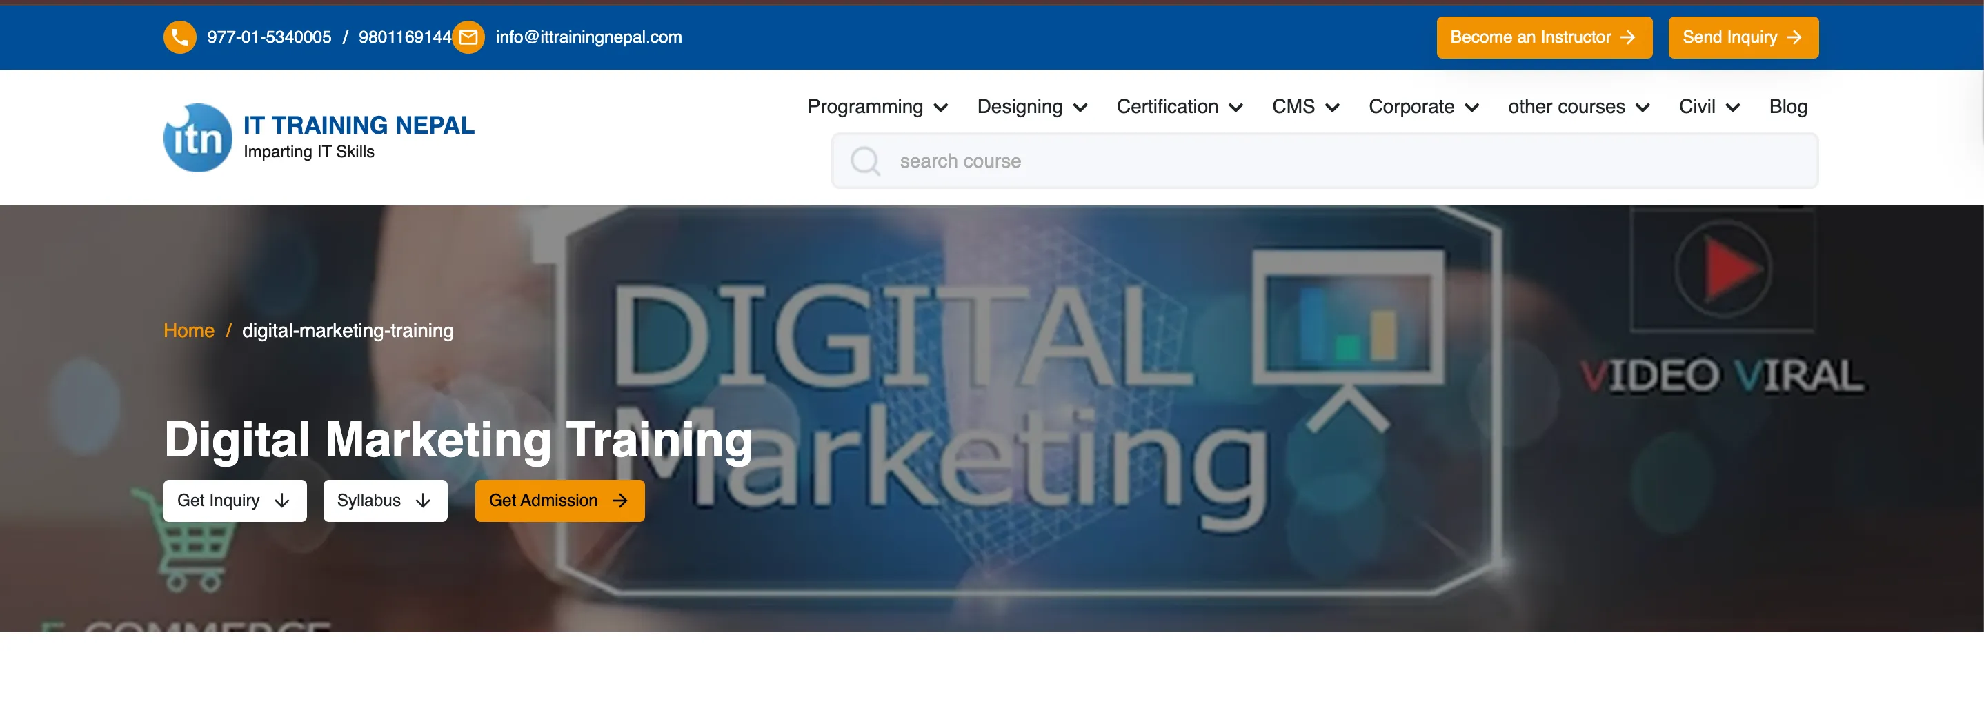Screen dimensions: 1984x706
Task: Click the orange phone icon
Action: [x=179, y=37]
